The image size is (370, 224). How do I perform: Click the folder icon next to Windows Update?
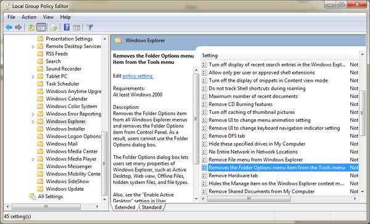coord(40,189)
